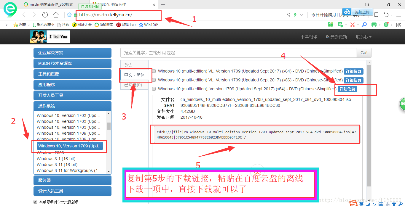Expand the 服务器 category

click(72, 180)
